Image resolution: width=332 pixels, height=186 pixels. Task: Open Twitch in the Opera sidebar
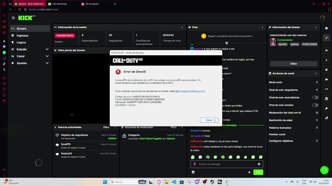4,47
